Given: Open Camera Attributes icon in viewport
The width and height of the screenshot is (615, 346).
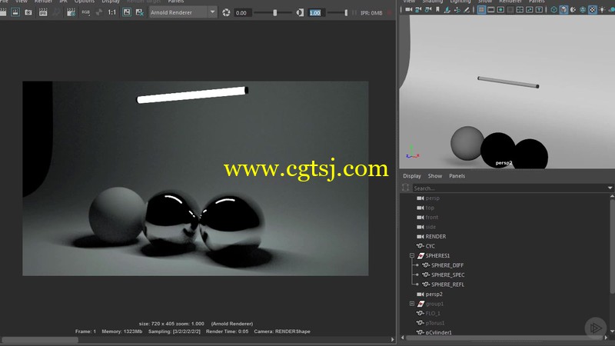Looking at the screenshot, I should [x=428, y=10].
